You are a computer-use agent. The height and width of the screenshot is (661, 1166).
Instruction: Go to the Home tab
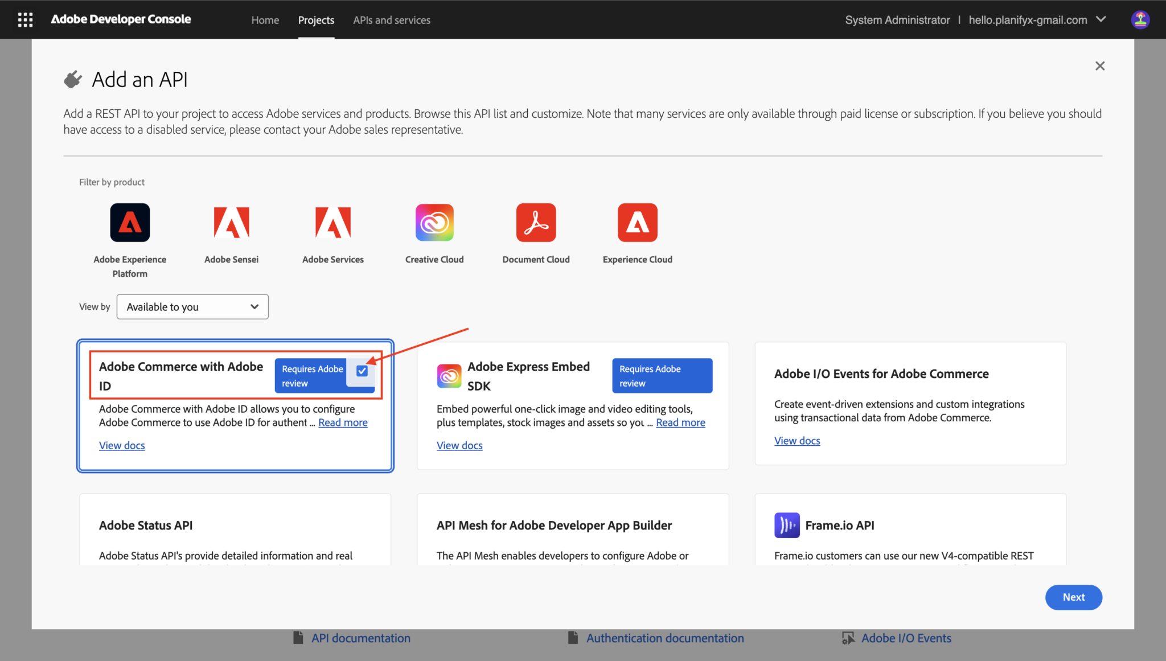265,20
